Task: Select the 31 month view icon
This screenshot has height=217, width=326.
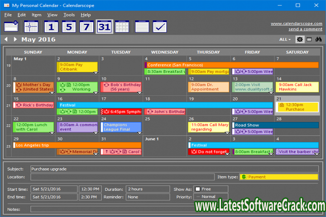Action: pos(104,26)
